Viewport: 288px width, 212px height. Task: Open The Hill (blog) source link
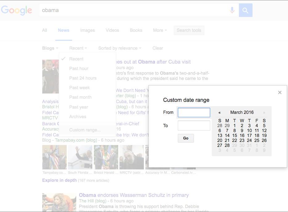point(93,201)
